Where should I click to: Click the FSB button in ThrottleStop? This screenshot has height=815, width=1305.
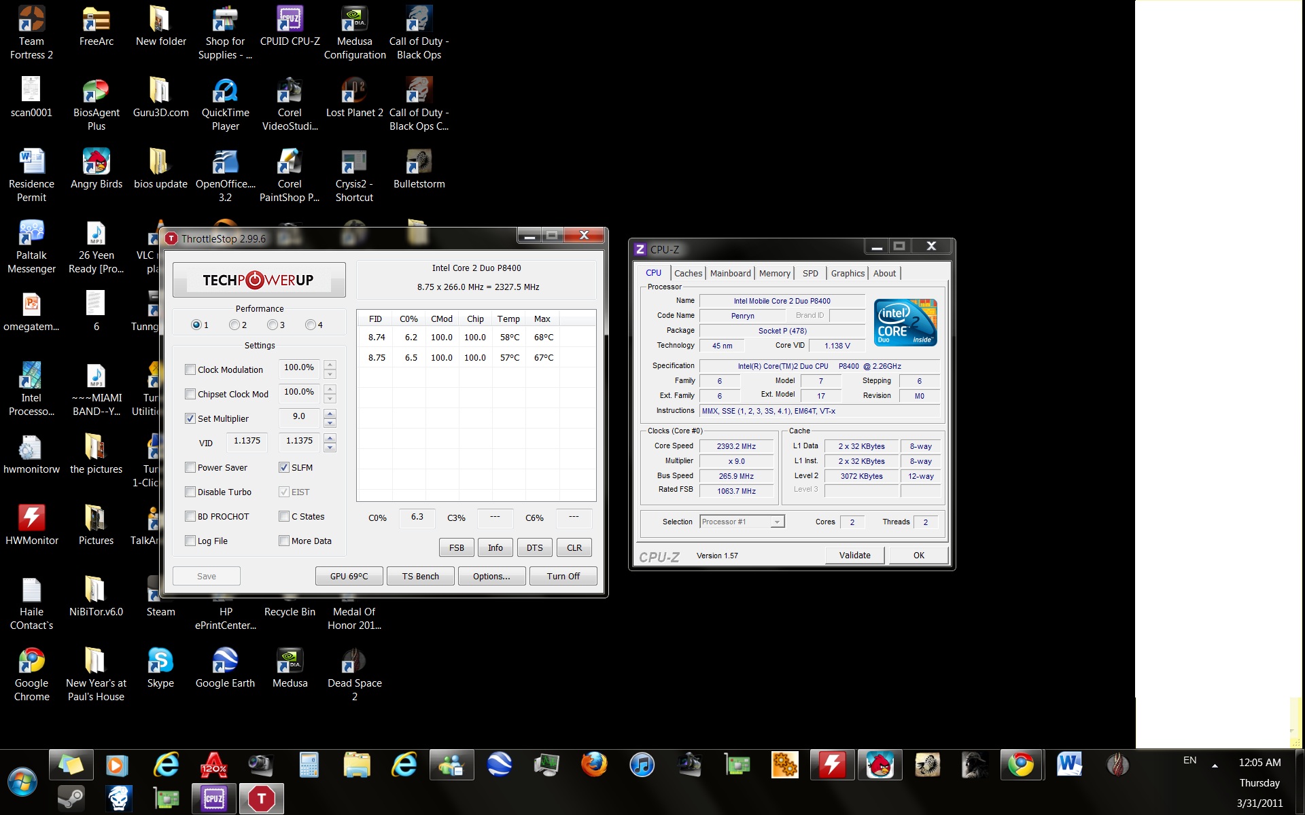coord(457,547)
